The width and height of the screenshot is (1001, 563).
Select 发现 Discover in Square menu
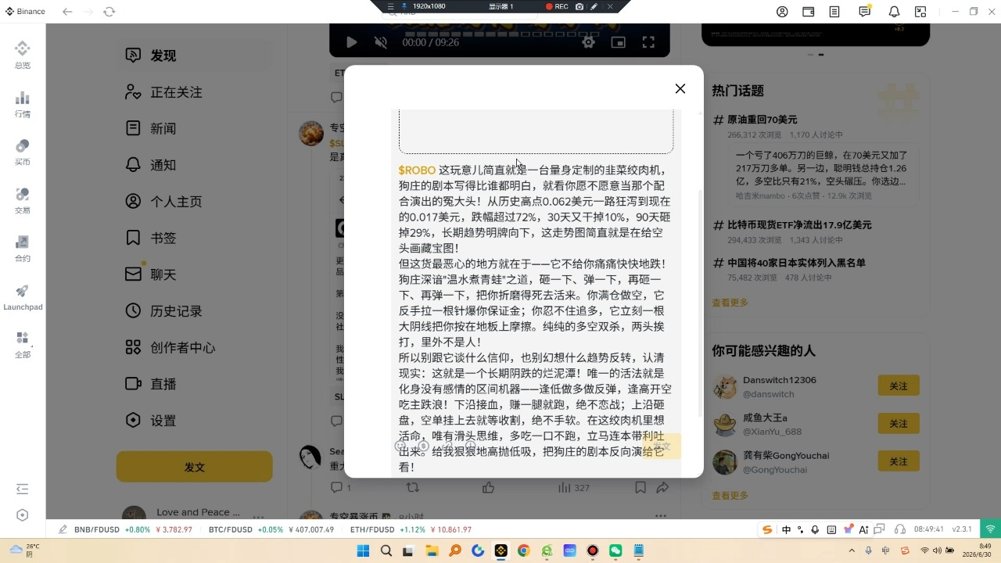pos(195,56)
